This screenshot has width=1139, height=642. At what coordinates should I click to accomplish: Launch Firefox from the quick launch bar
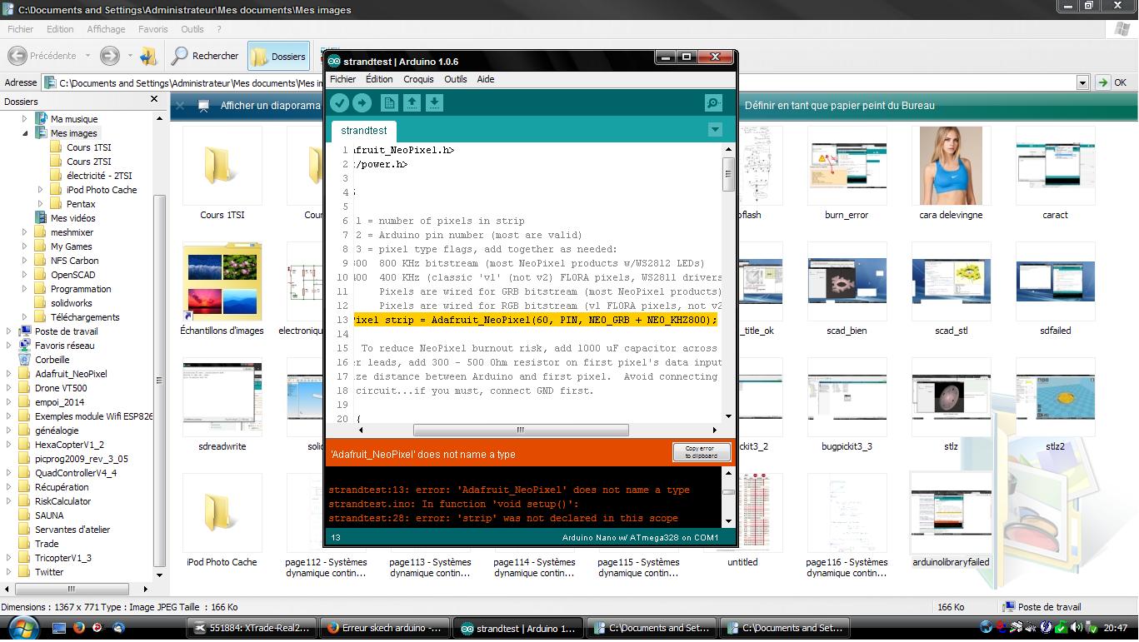(79, 628)
